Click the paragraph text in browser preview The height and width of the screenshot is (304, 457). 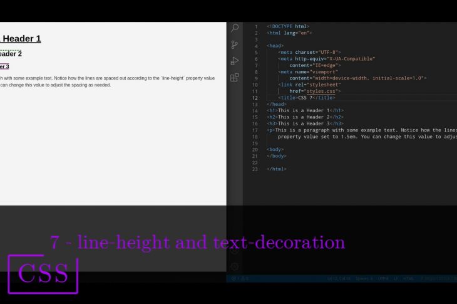tap(106, 78)
